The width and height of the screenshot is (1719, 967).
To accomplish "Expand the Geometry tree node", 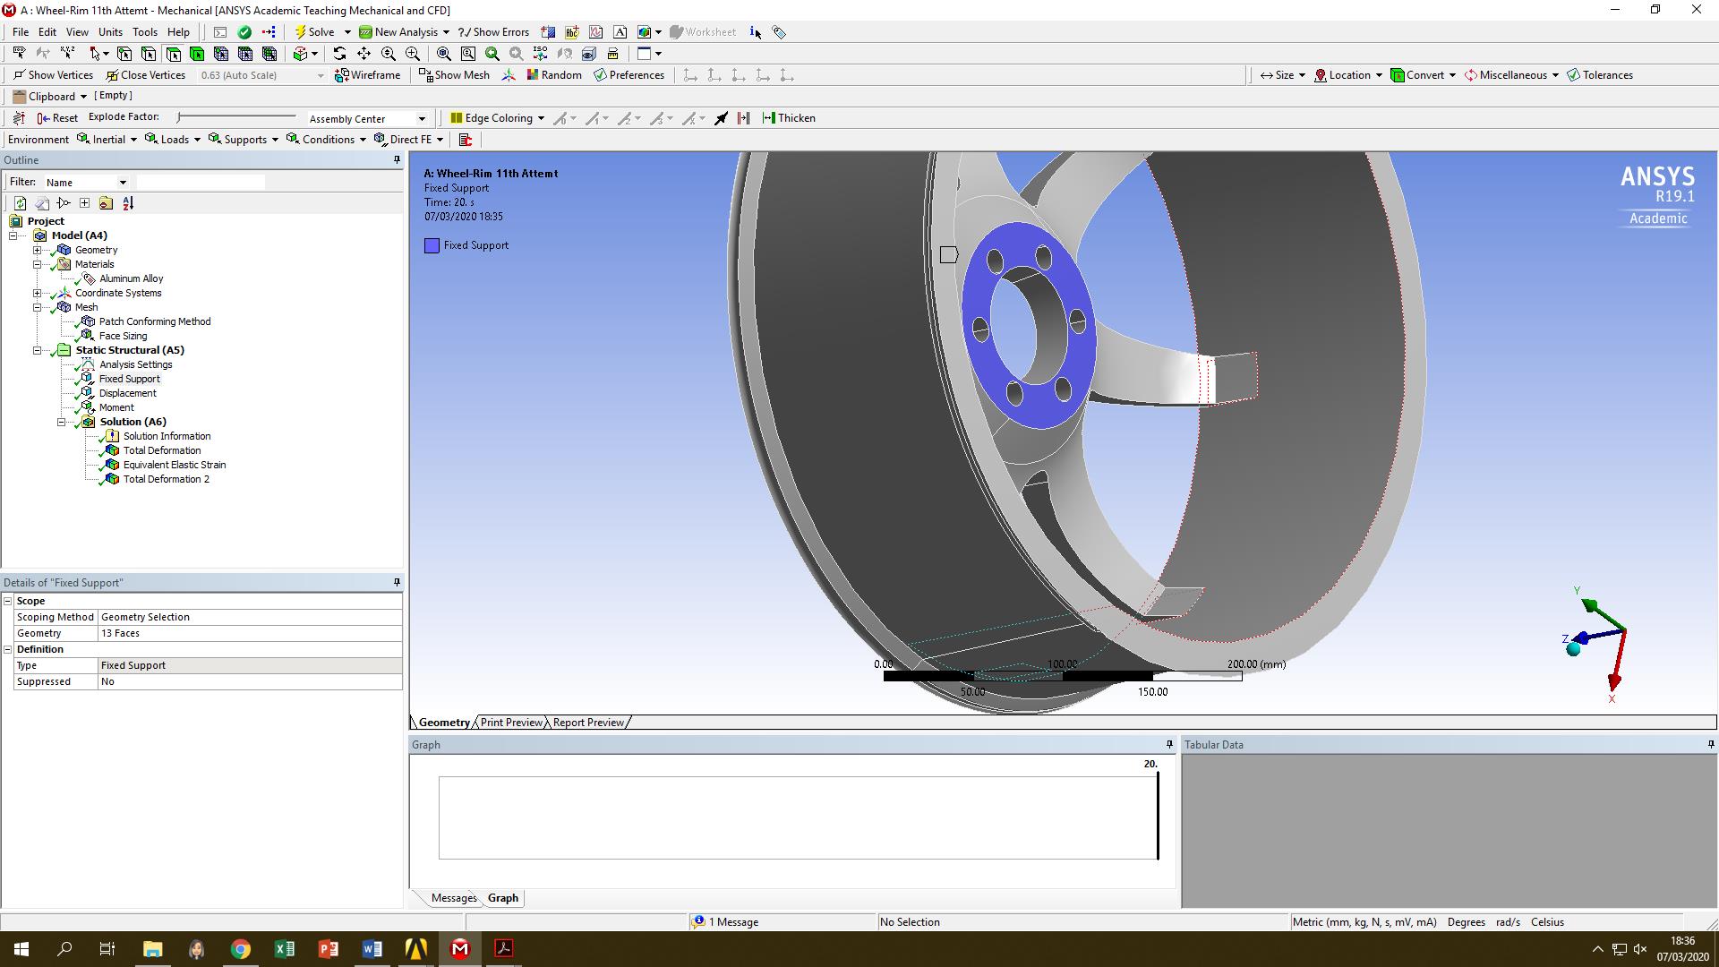I will click(38, 250).
